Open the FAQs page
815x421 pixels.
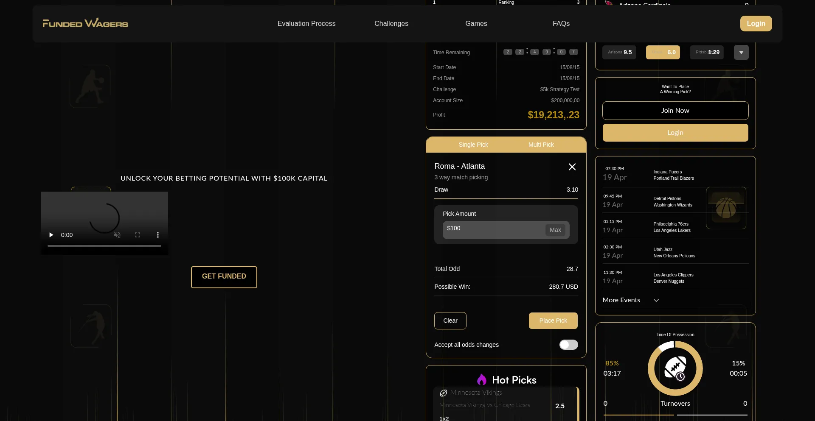pos(561,24)
